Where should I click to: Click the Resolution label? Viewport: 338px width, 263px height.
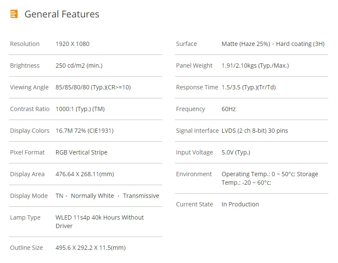click(x=25, y=44)
